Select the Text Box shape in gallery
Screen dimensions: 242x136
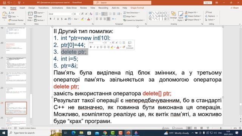click(x=150, y=13)
